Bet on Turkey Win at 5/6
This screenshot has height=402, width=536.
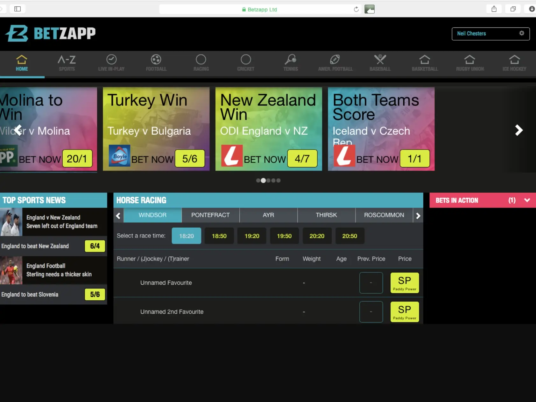(190, 158)
